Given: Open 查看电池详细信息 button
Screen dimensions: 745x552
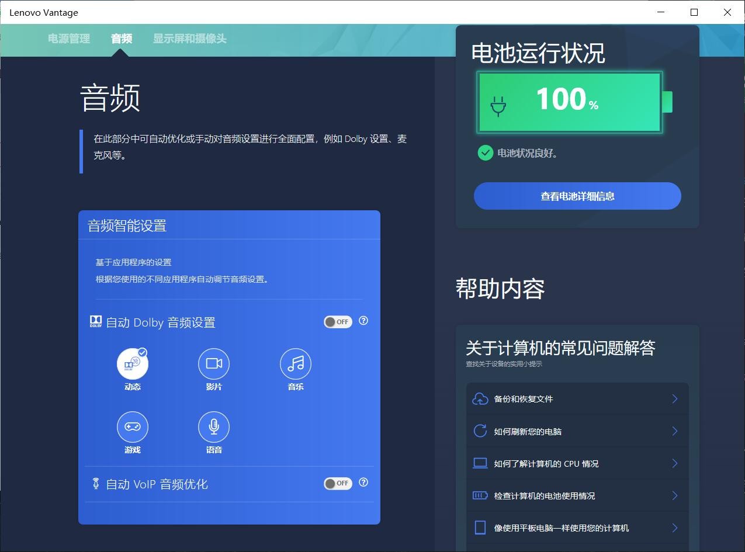Looking at the screenshot, I should coord(577,196).
